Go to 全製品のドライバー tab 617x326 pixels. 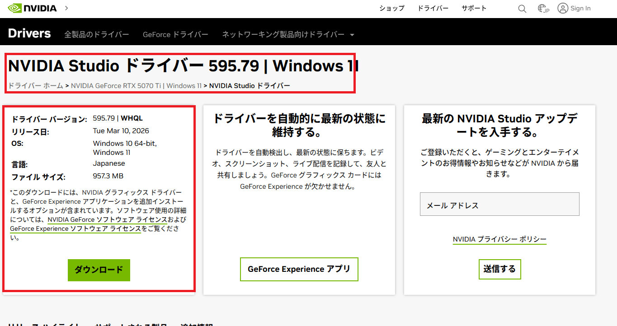pyautogui.click(x=97, y=34)
